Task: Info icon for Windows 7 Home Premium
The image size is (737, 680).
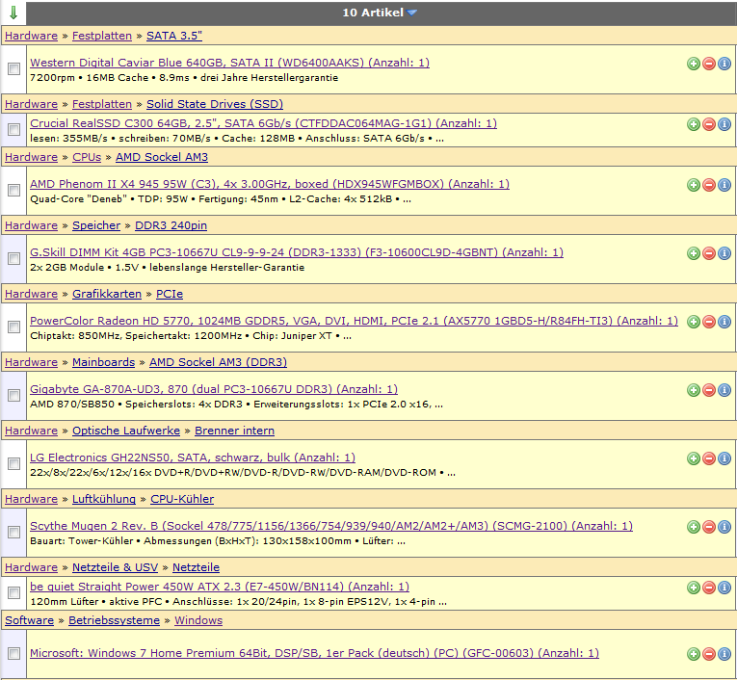Action: 724,654
